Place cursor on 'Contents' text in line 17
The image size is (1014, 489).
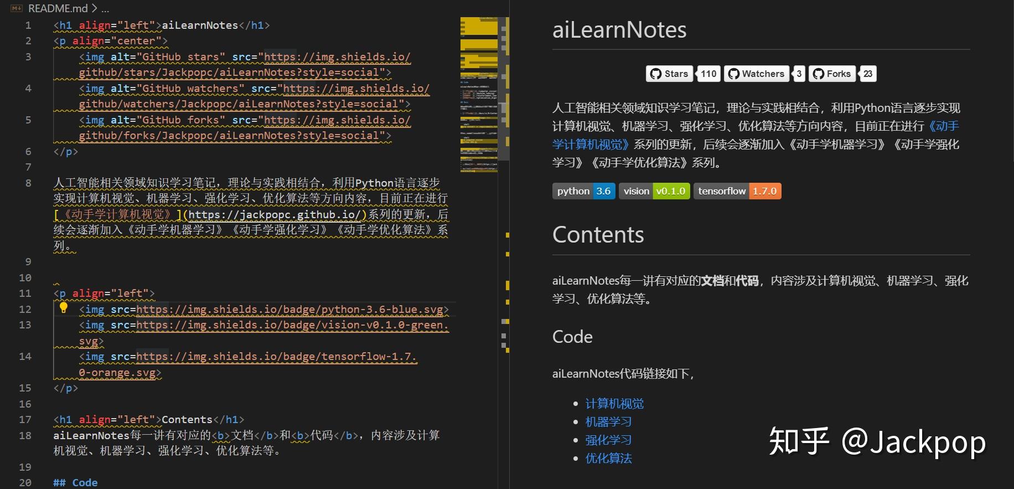point(187,420)
